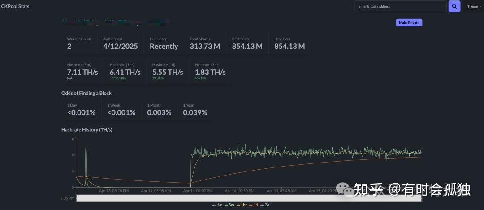Click Authorised date 4/12/2025

[121, 46]
